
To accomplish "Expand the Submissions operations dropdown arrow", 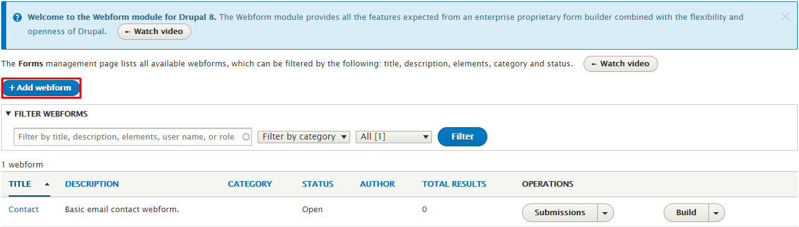I will coord(606,213).
